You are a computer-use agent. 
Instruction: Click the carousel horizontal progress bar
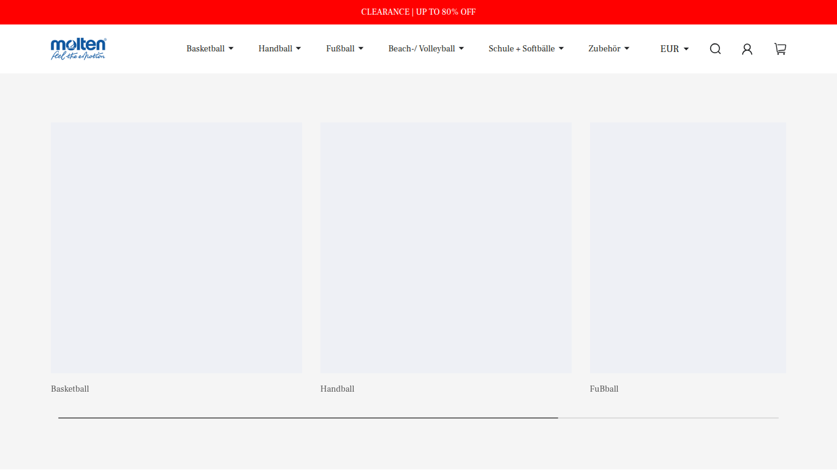418,418
